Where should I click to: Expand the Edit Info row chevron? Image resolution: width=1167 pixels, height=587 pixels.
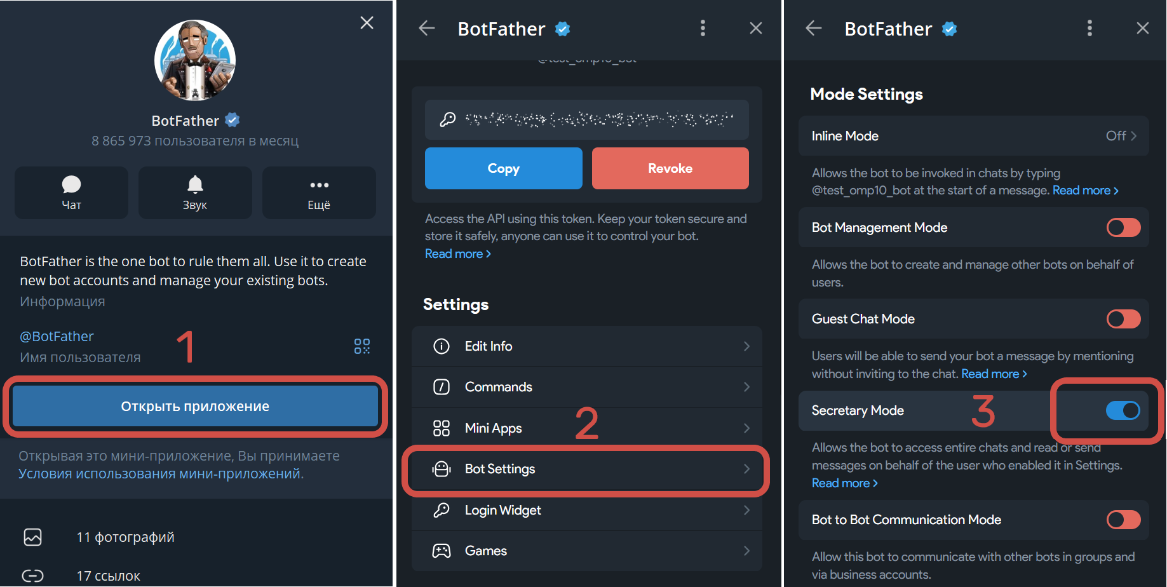(x=747, y=346)
